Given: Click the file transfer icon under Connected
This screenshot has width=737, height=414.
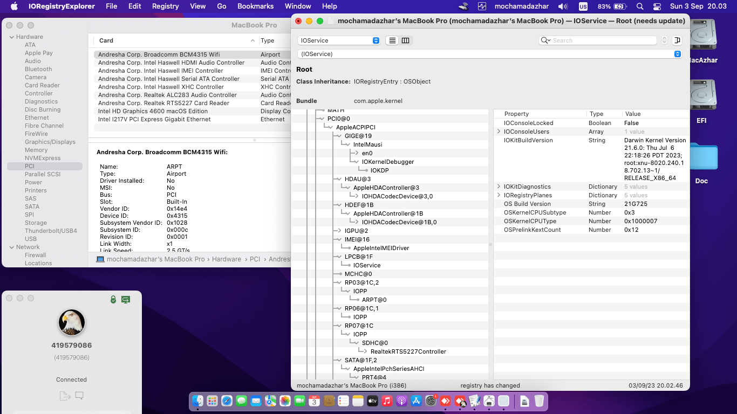Looking at the screenshot, I should (x=65, y=396).
